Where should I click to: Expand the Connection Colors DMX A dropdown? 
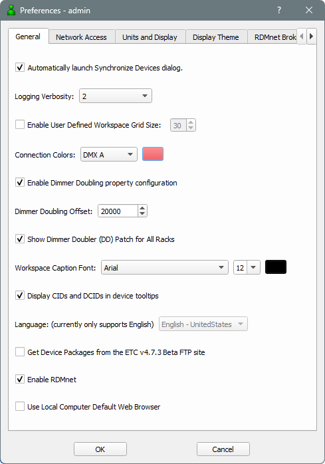tap(109, 154)
